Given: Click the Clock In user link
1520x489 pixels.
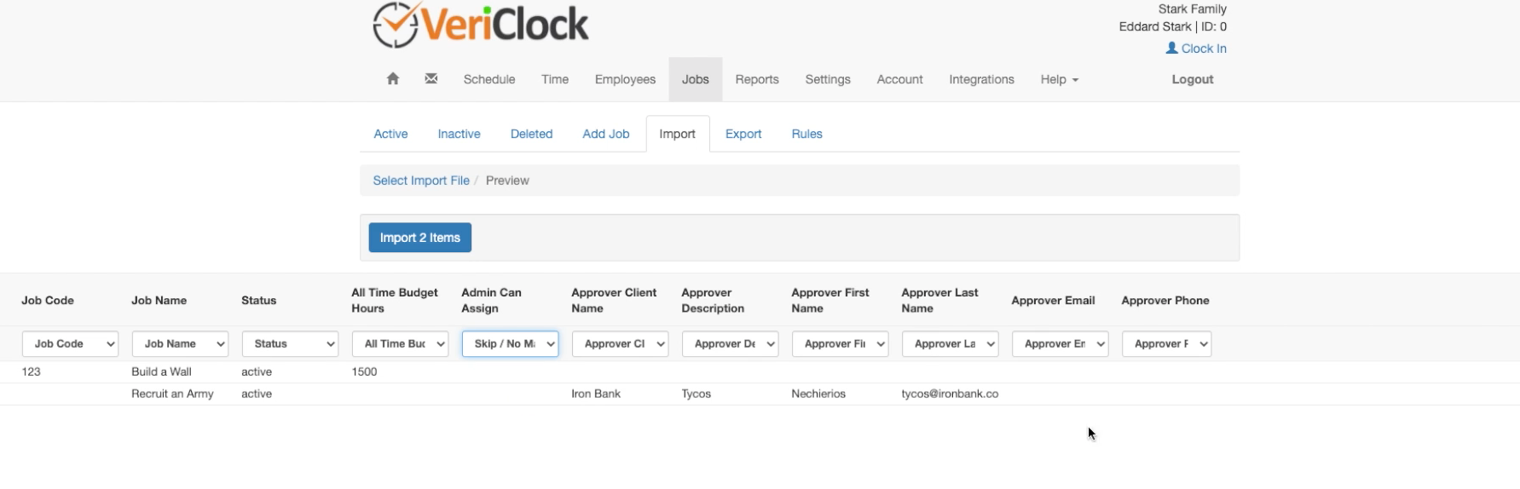Looking at the screenshot, I should pos(1196,49).
